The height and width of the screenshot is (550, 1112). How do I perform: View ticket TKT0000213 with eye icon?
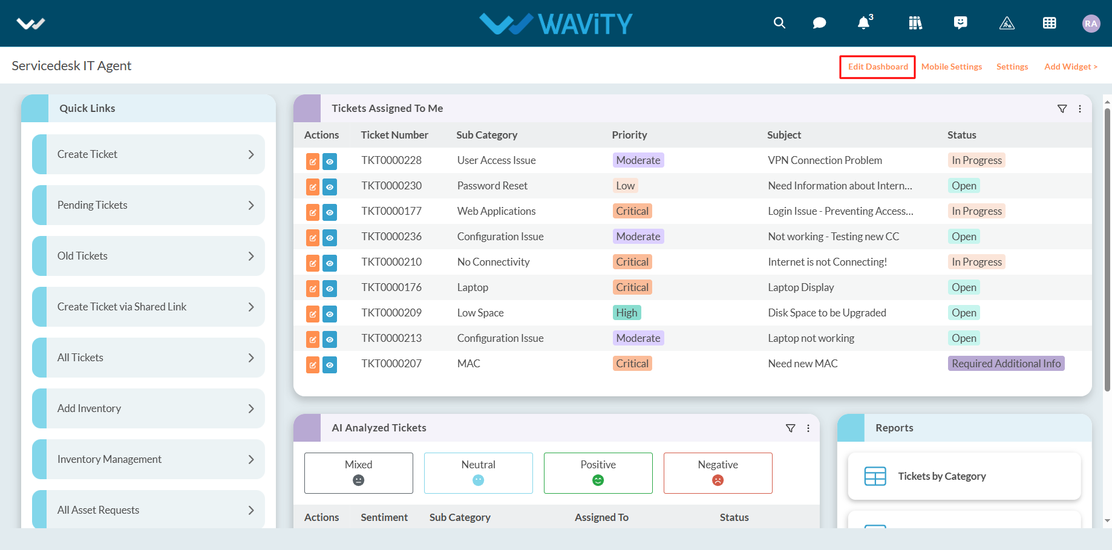(330, 339)
